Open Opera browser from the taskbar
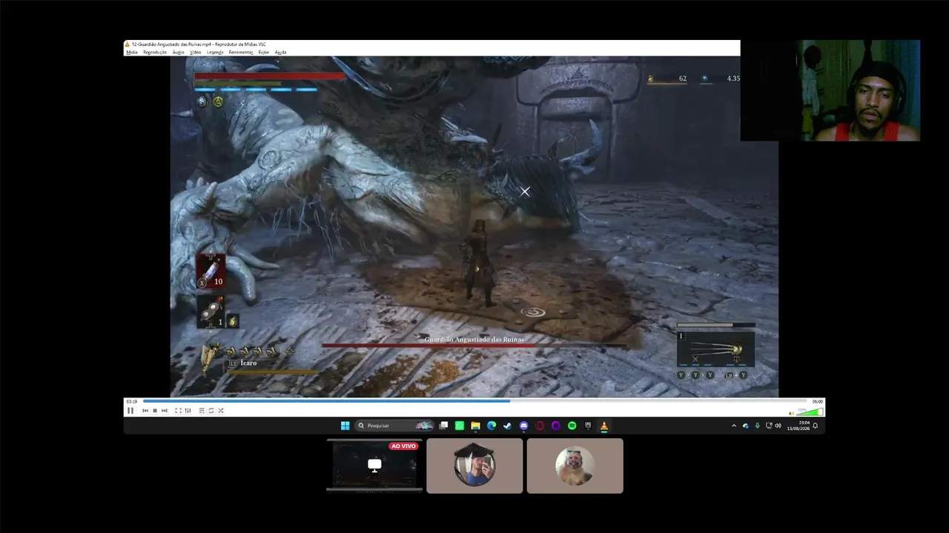The image size is (949, 533). [x=540, y=426]
